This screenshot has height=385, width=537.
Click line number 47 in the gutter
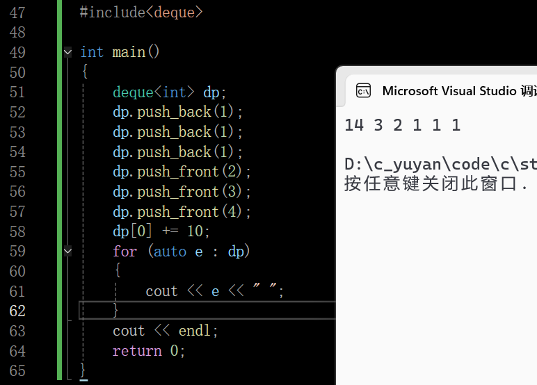click(17, 13)
